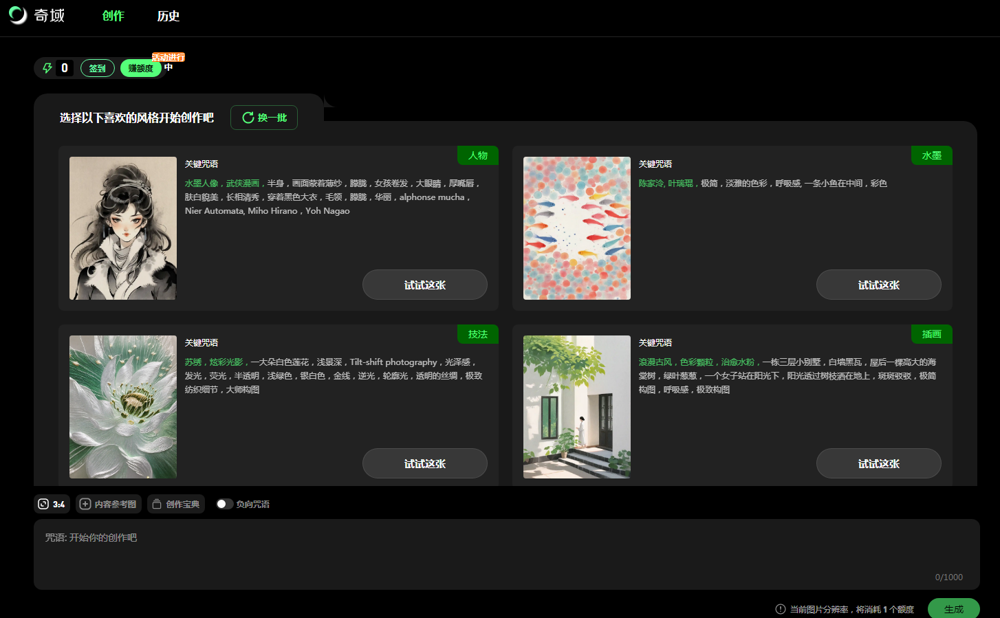Click 试试这张 for the fish painting
1000x618 pixels.
(x=878, y=285)
